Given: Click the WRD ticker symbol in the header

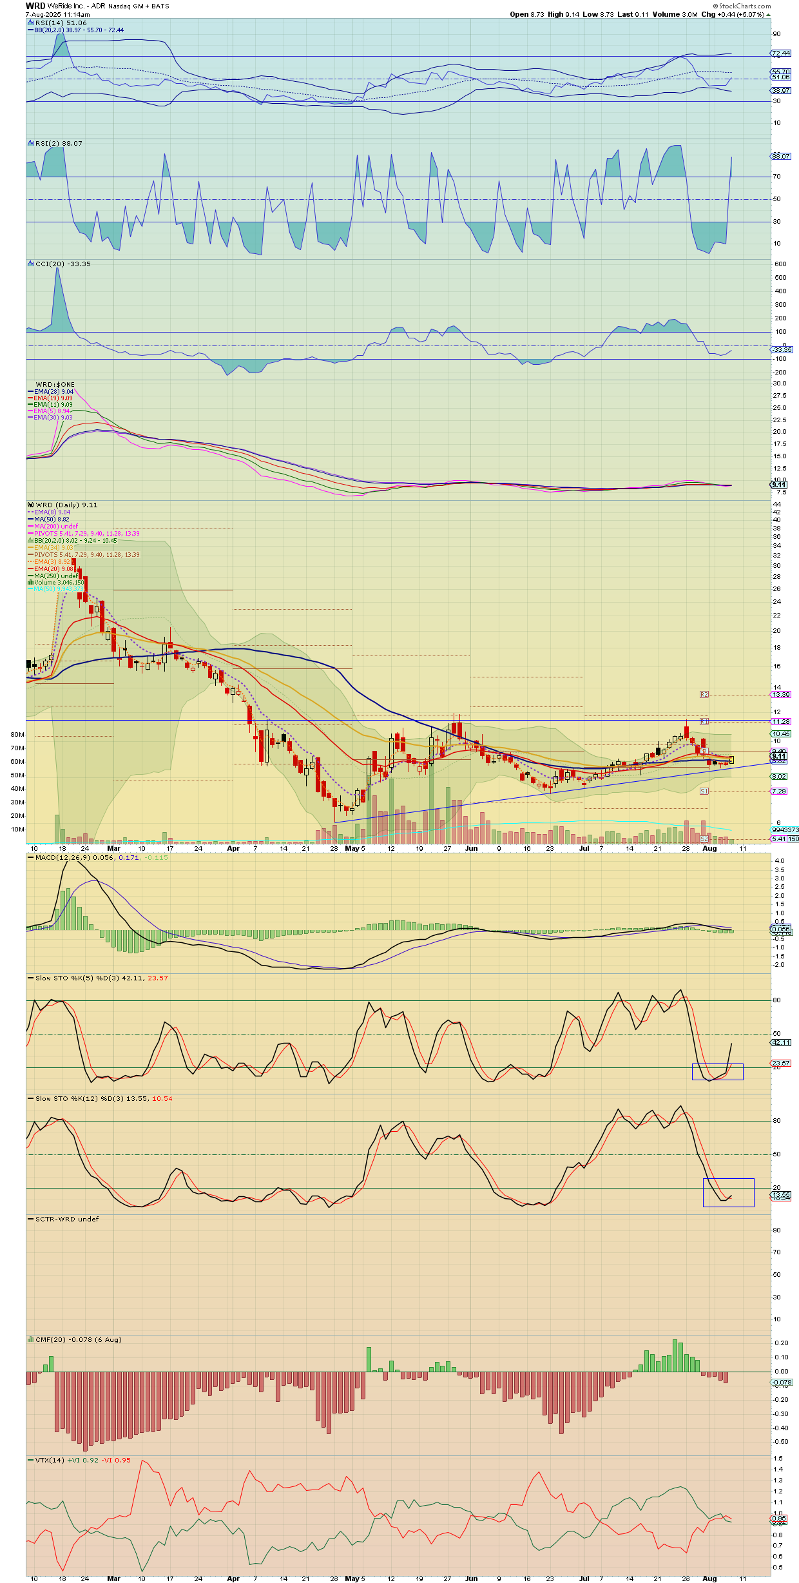Looking at the screenshot, I should pos(35,6).
